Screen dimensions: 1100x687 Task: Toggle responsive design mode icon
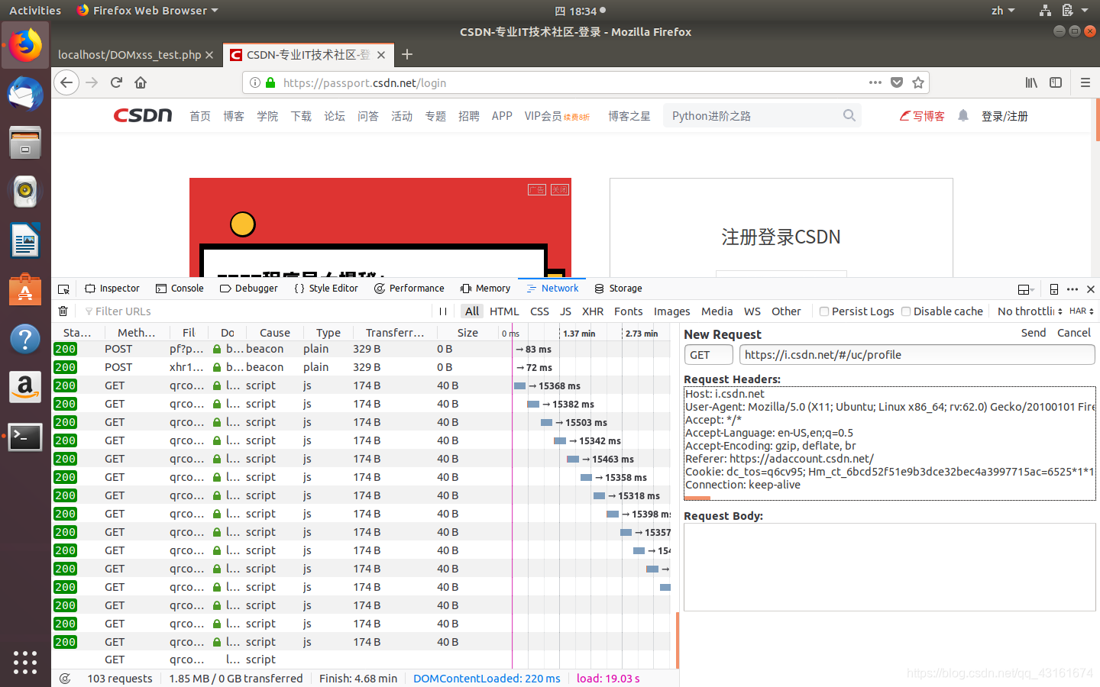[1054, 289]
